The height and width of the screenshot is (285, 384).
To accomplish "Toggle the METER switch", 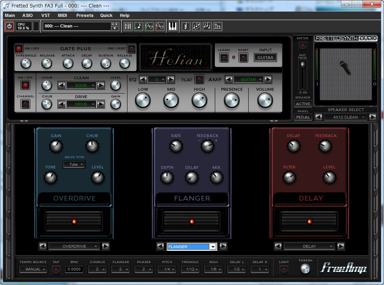I will click(303, 46).
